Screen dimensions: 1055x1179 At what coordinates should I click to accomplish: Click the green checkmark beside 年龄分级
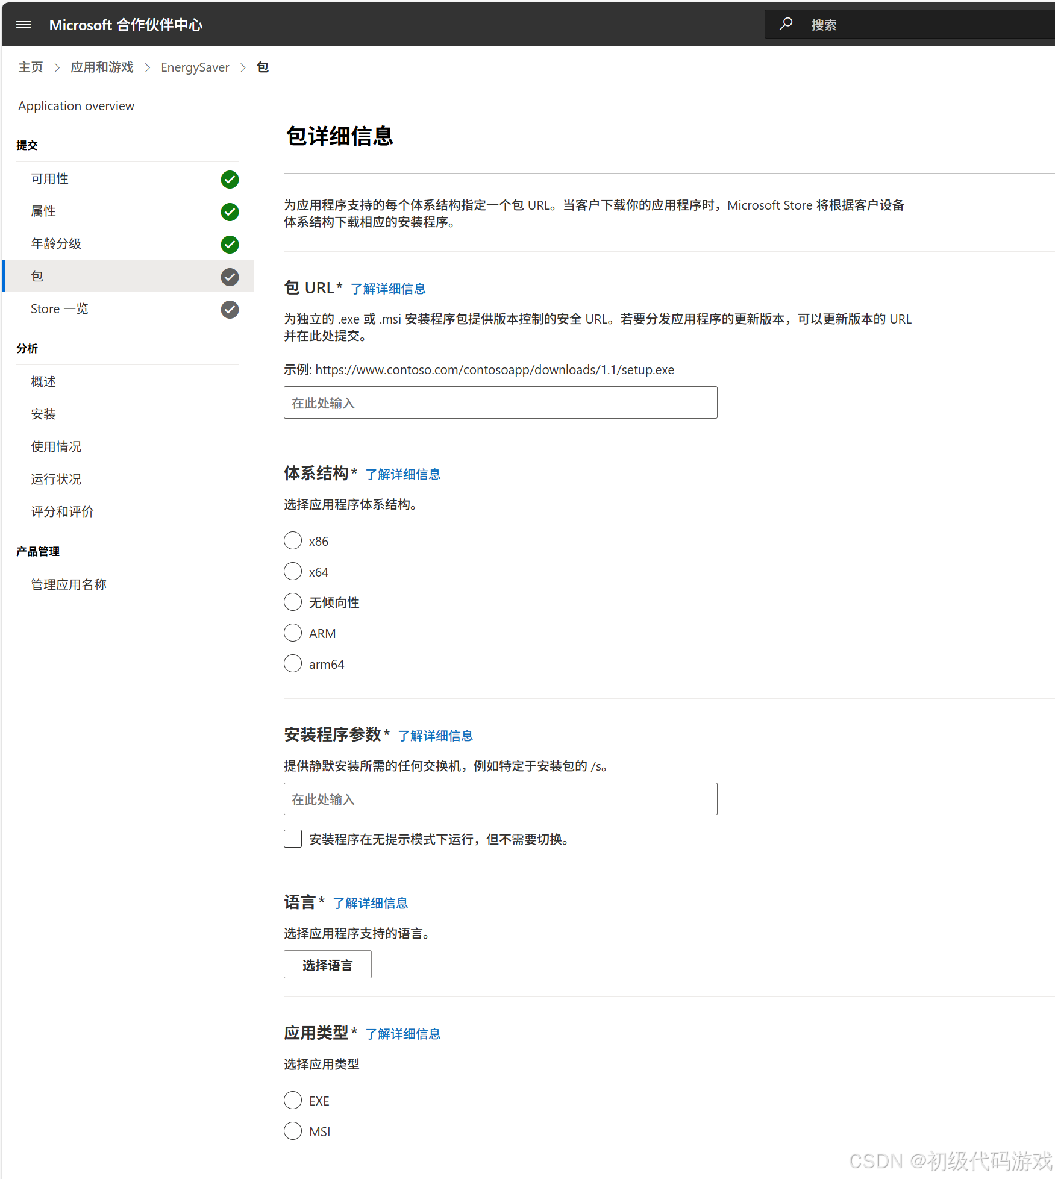[x=230, y=245]
